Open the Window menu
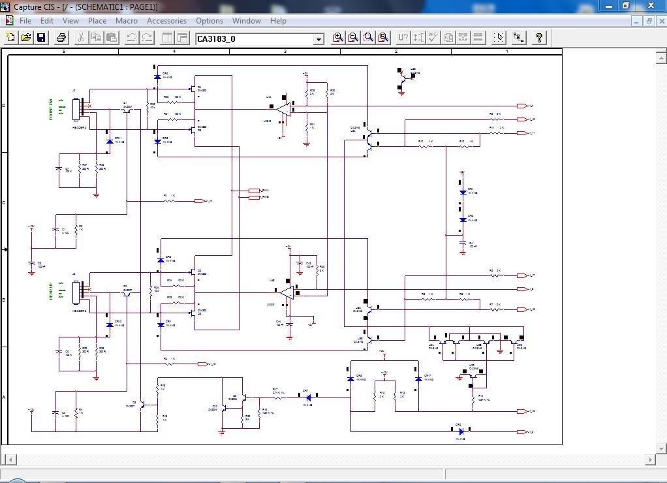The width and height of the screenshot is (667, 483). coord(246,21)
